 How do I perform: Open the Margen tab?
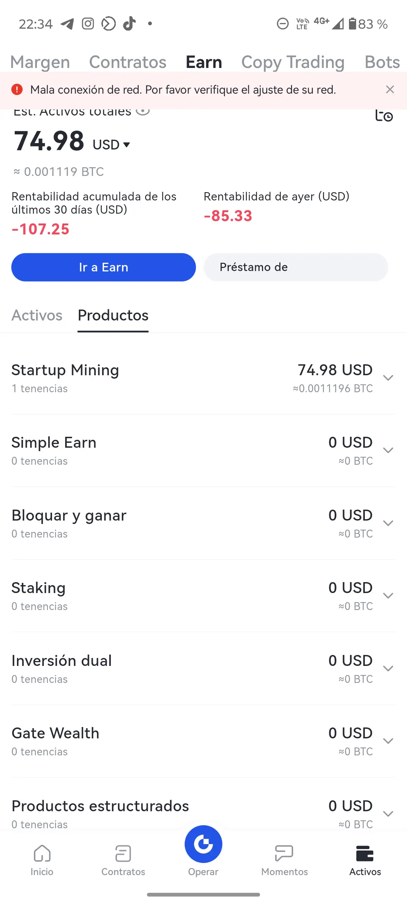[40, 62]
